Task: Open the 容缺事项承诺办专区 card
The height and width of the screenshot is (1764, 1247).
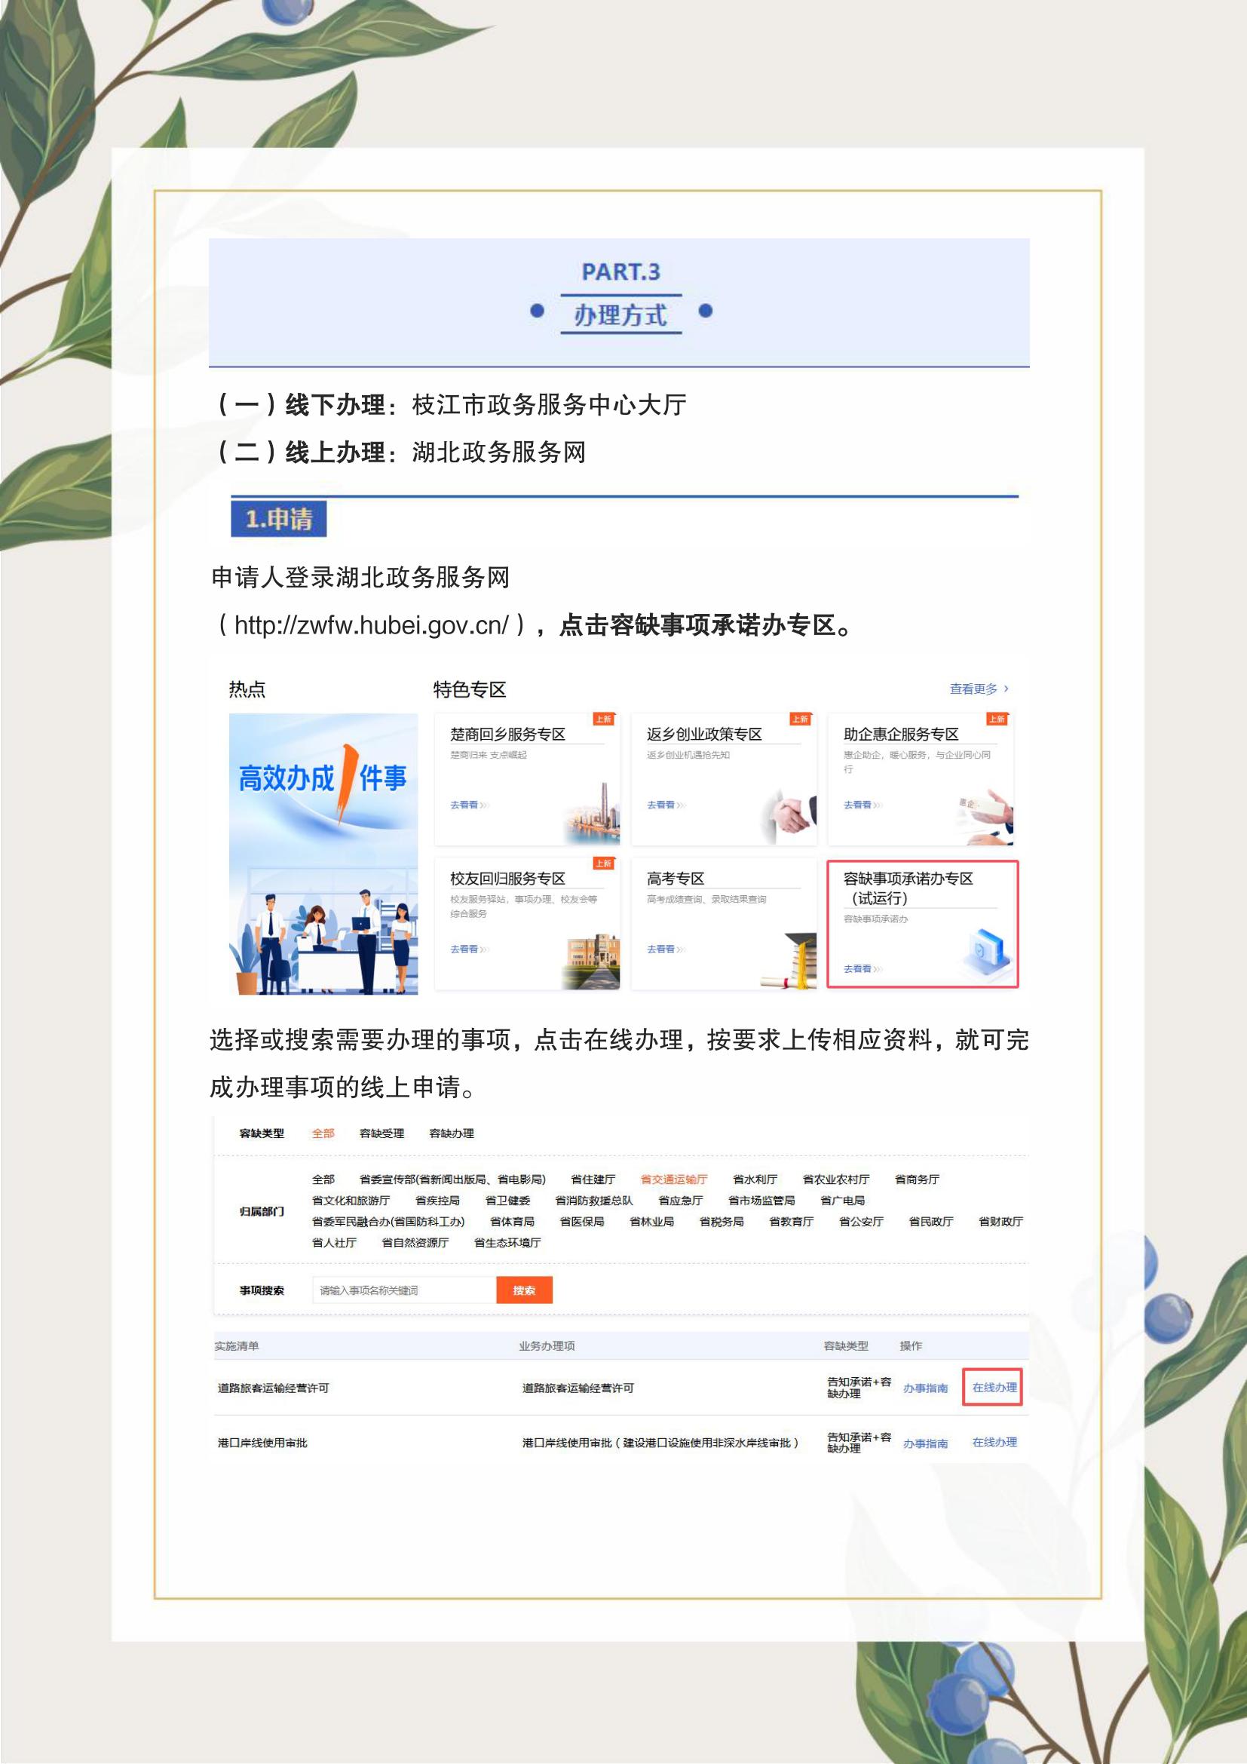Action: [x=921, y=924]
